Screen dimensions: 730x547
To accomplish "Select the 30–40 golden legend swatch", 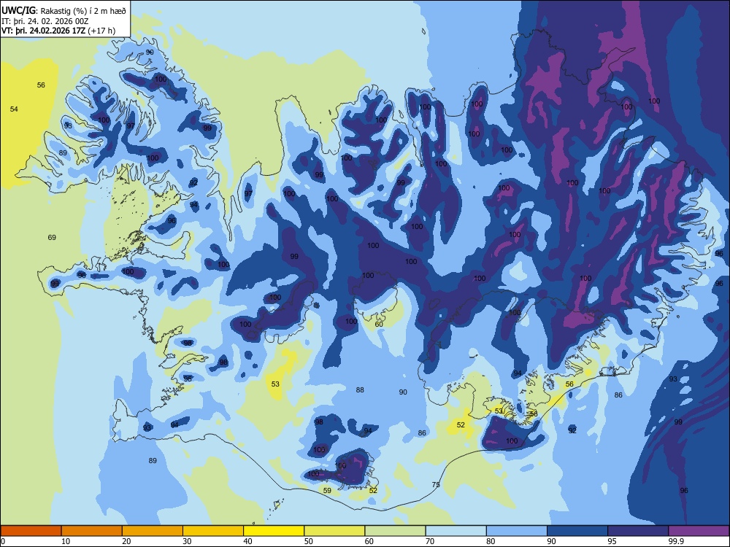I will point(213,531).
